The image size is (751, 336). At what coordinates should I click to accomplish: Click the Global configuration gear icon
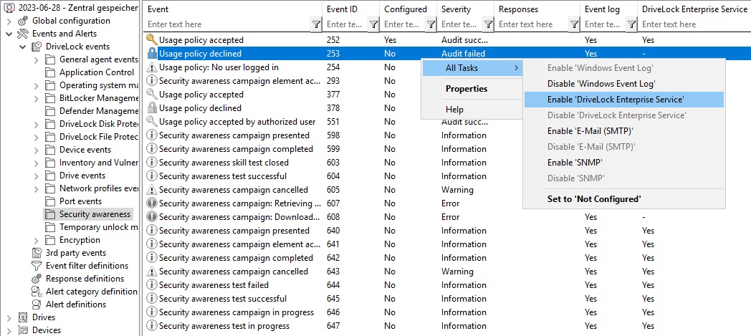(23, 21)
